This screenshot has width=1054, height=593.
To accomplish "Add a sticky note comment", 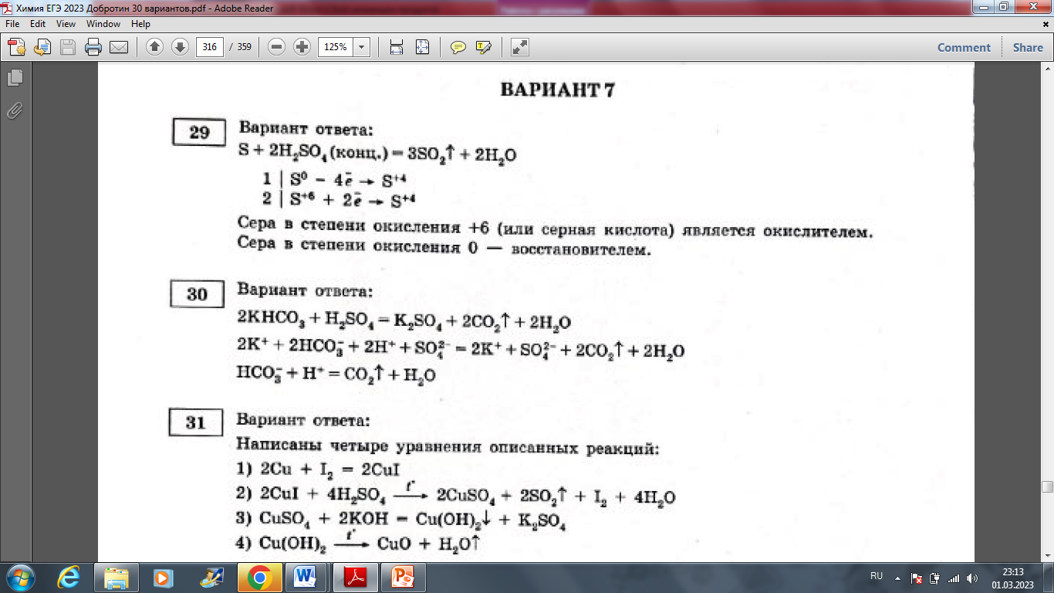I will click(458, 47).
